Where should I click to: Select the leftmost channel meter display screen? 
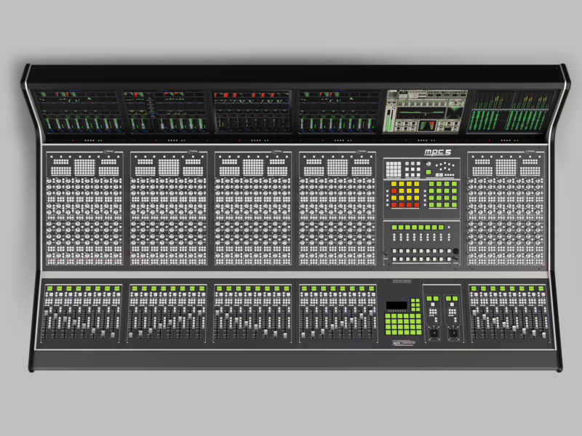click(79, 112)
